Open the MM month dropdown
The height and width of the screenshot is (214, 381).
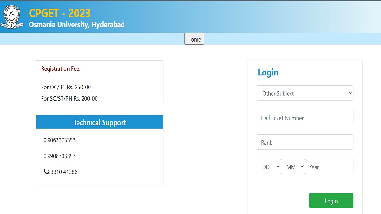coord(293,166)
